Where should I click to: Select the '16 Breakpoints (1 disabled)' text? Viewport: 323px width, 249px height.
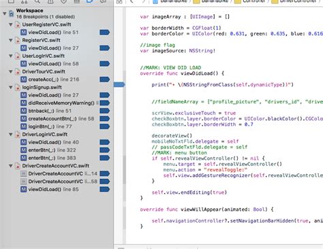click(46, 17)
